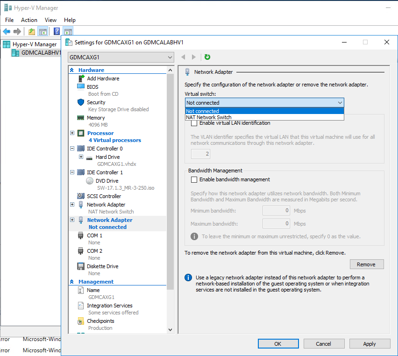This screenshot has width=398, height=356.
Task: Select Add Hardware icon in list
Action: (81, 78)
